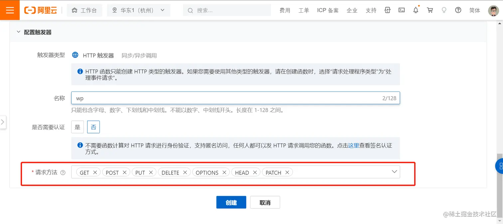Click the OPTIONS tag label
Image resolution: width=503 pixels, height=224 pixels.
click(x=207, y=172)
